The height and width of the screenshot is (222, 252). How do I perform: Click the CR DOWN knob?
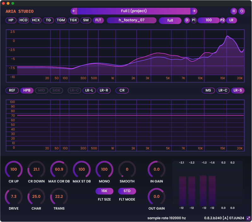(x=36, y=169)
